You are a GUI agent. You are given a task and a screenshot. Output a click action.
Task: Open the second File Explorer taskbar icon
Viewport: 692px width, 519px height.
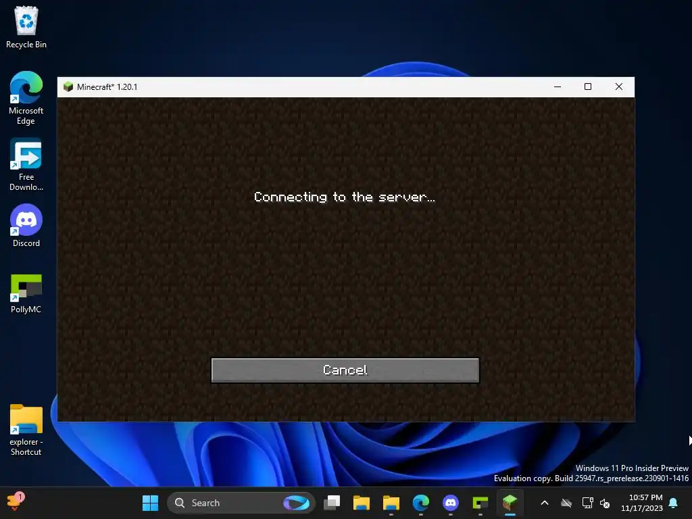(x=391, y=503)
